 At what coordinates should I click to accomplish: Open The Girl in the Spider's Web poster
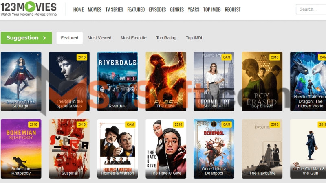coord(69,82)
